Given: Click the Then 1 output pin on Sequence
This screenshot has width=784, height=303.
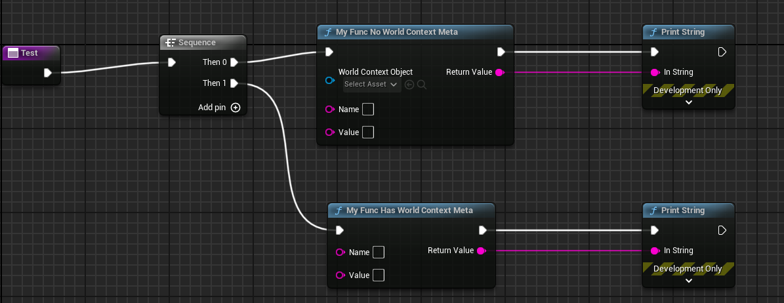Looking at the screenshot, I should point(234,83).
